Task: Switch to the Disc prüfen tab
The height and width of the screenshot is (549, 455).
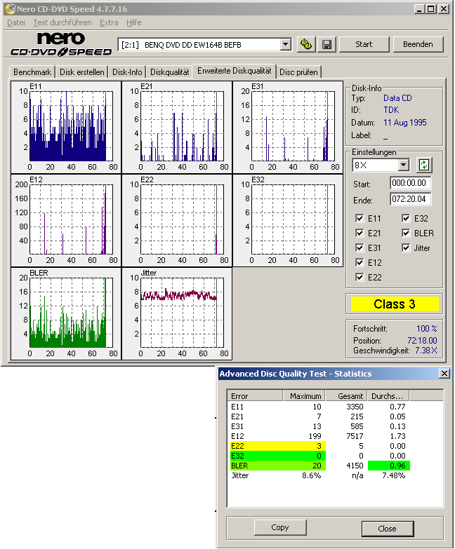Action: point(298,72)
